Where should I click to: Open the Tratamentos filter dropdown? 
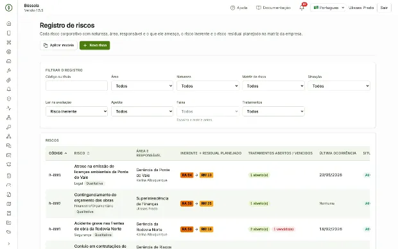click(273, 111)
